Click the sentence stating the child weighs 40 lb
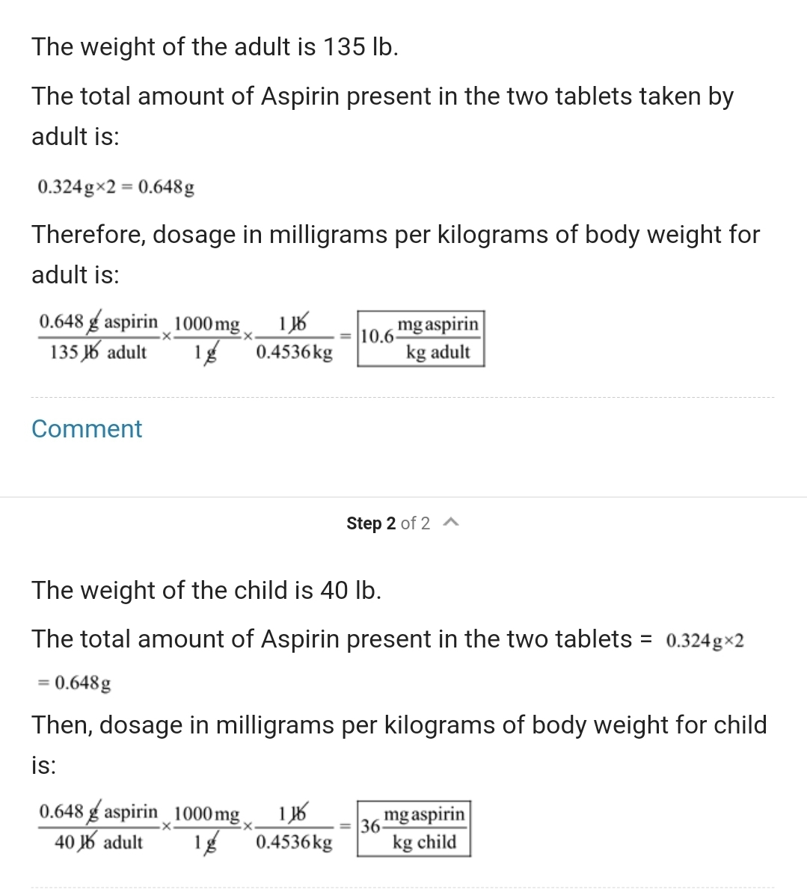The width and height of the screenshot is (807, 889). pos(206,591)
